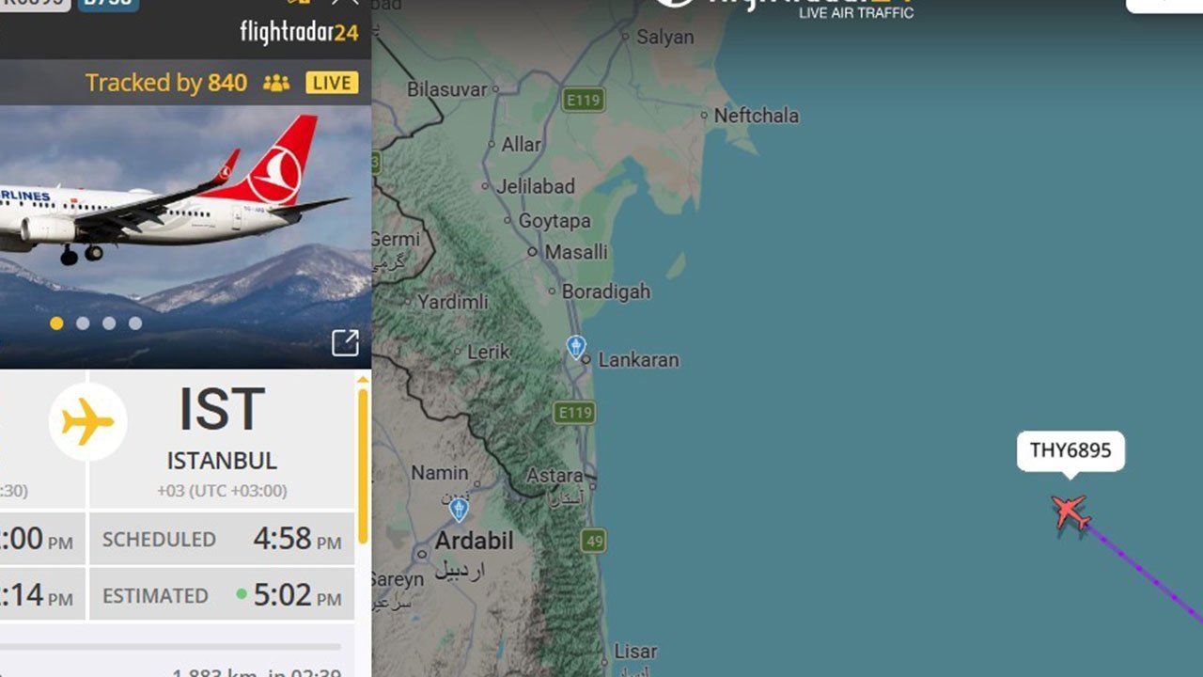Click the blue airport pin near Ardabil
The width and height of the screenshot is (1203, 677).
point(459,510)
